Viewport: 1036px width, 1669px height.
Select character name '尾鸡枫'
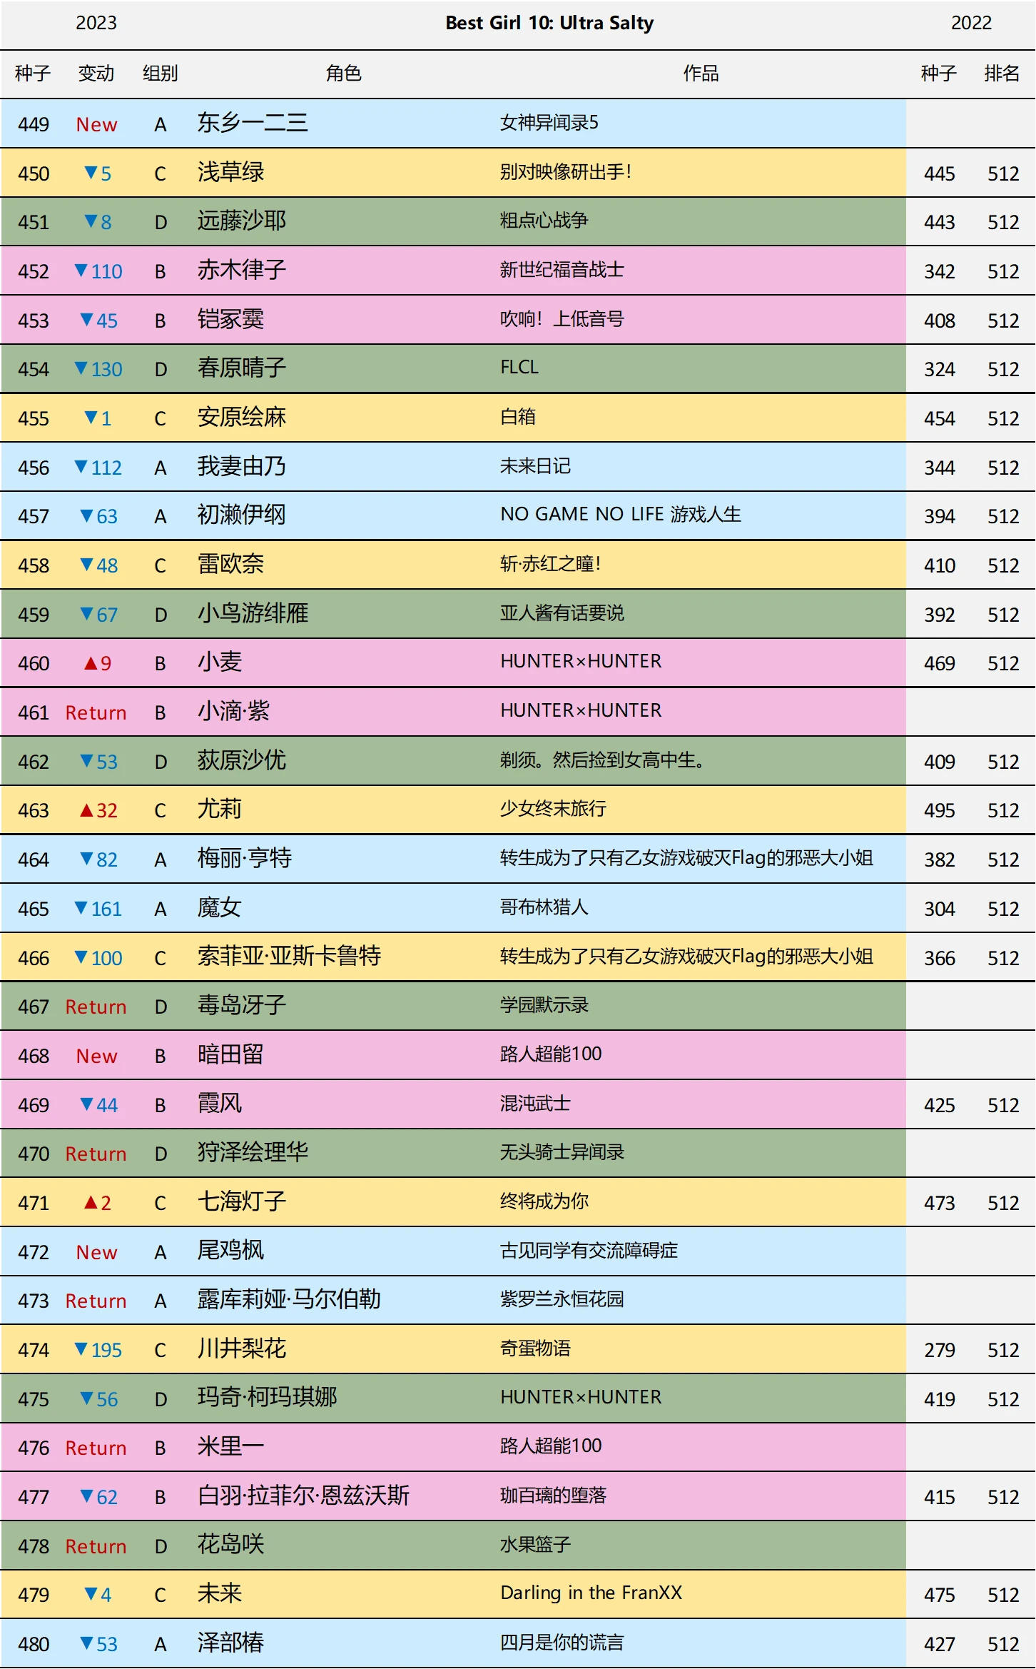[230, 1251]
